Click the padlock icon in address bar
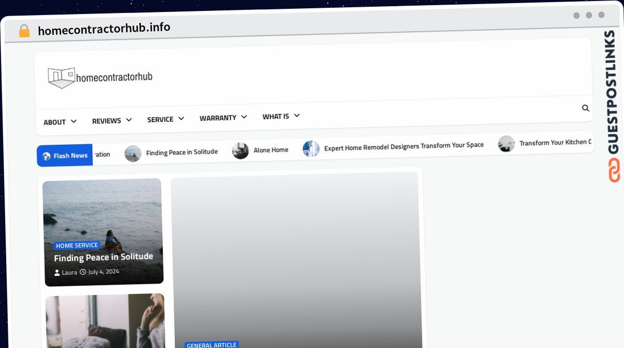Image resolution: width=624 pixels, height=348 pixels. (24, 31)
